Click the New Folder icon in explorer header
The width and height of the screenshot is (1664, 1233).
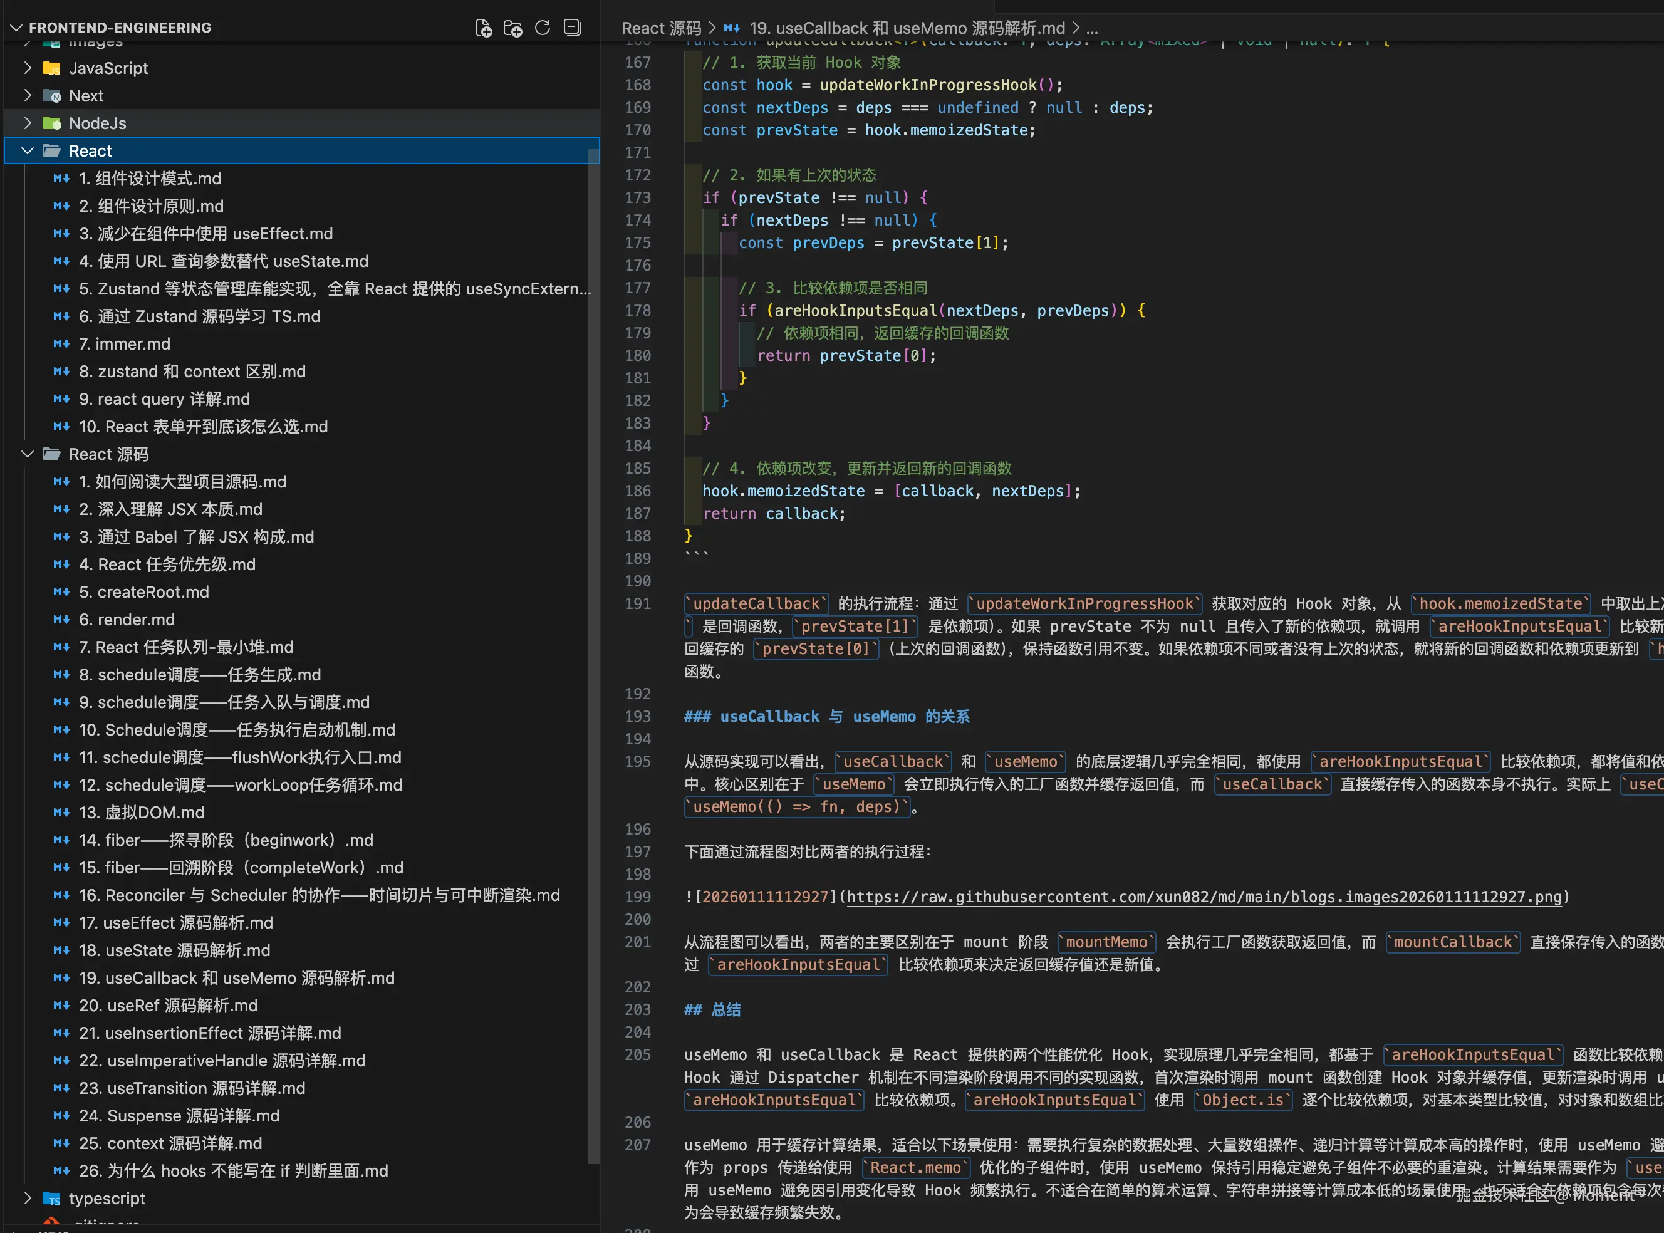(512, 28)
